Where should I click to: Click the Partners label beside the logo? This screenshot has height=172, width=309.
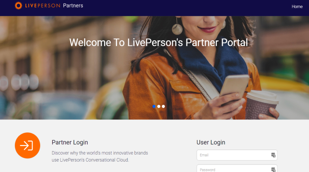coord(73,6)
